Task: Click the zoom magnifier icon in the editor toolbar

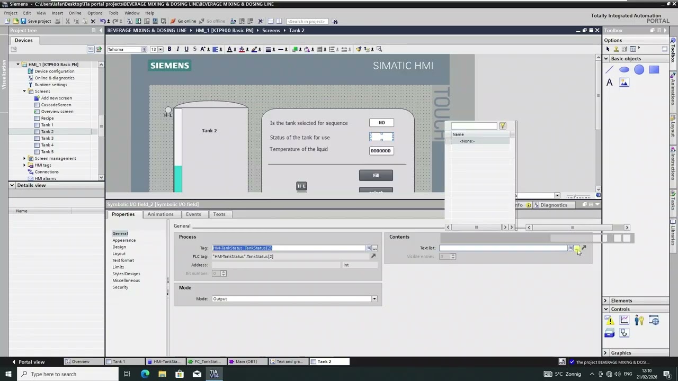Action: 379,49
